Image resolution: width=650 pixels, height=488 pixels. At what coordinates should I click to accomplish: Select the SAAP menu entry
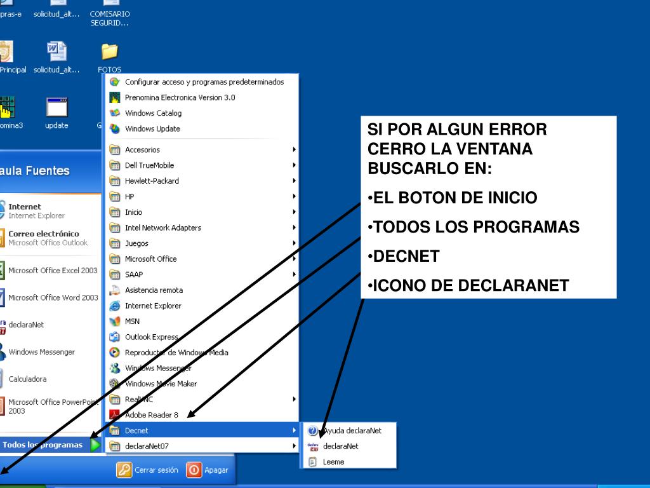pyautogui.click(x=202, y=274)
